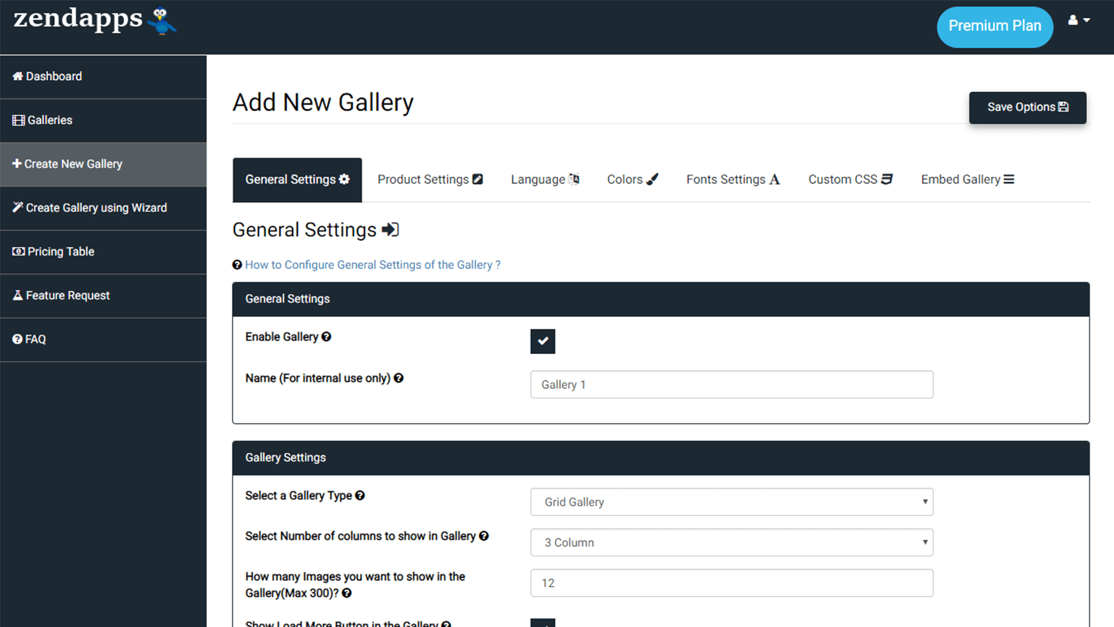The image size is (1114, 627).
Task: Click the arrow icon beside General Settings heading
Action: pyautogui.click(x=391, y=229)
